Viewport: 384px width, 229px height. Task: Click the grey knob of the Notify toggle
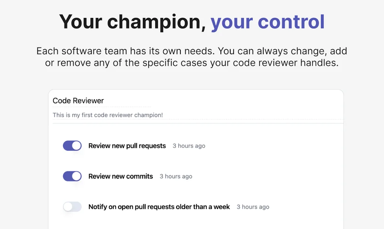tap(68, 207)
